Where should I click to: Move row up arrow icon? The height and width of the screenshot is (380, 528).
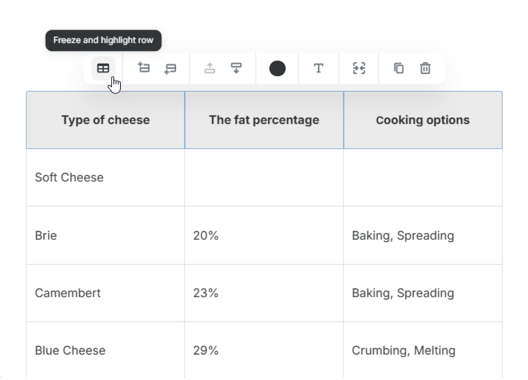210,68
